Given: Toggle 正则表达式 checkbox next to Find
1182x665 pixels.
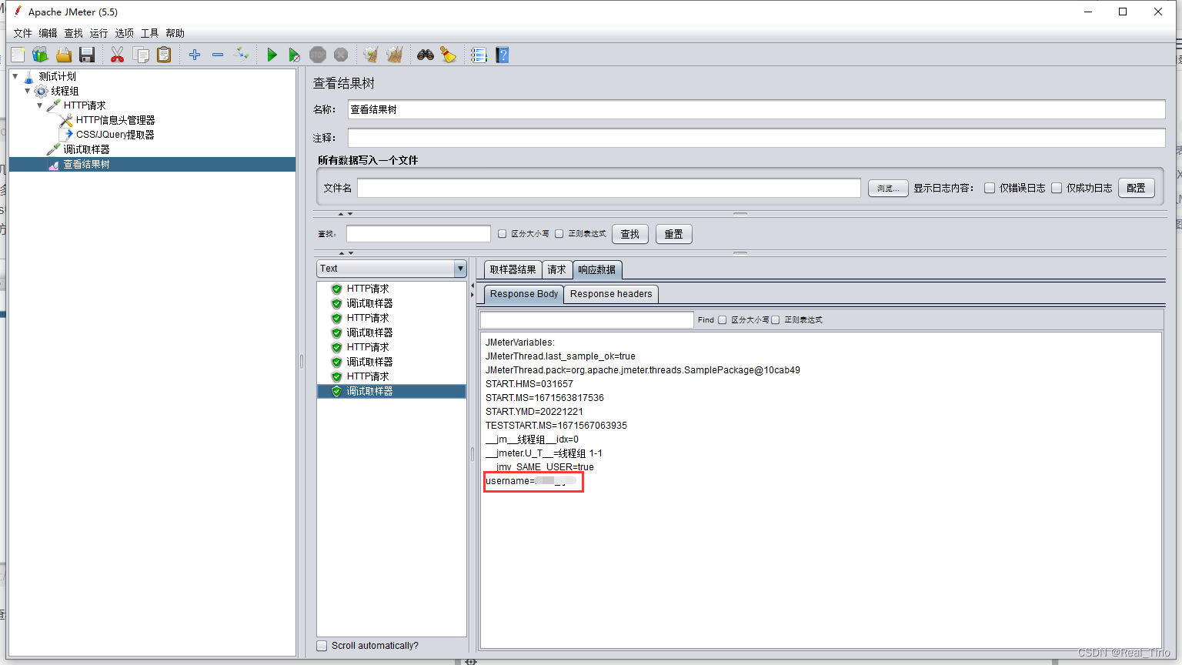Looking at the screenshot, I should point(776,320).
